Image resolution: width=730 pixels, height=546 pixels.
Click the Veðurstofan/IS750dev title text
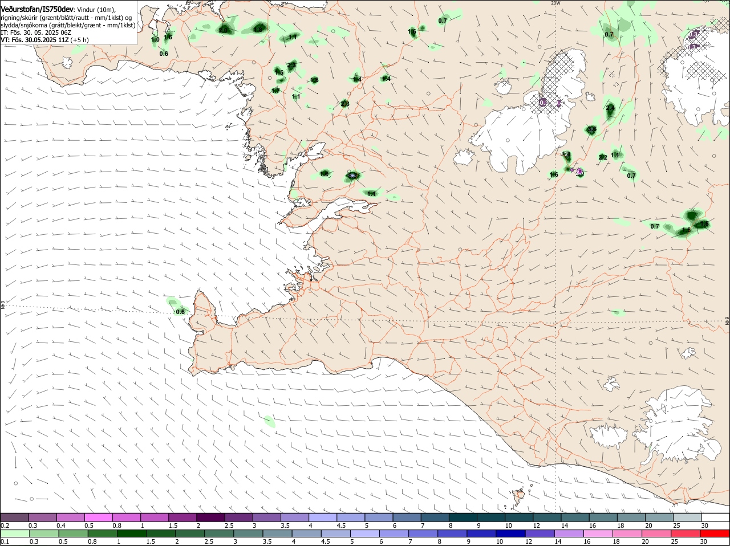(37, 10)
